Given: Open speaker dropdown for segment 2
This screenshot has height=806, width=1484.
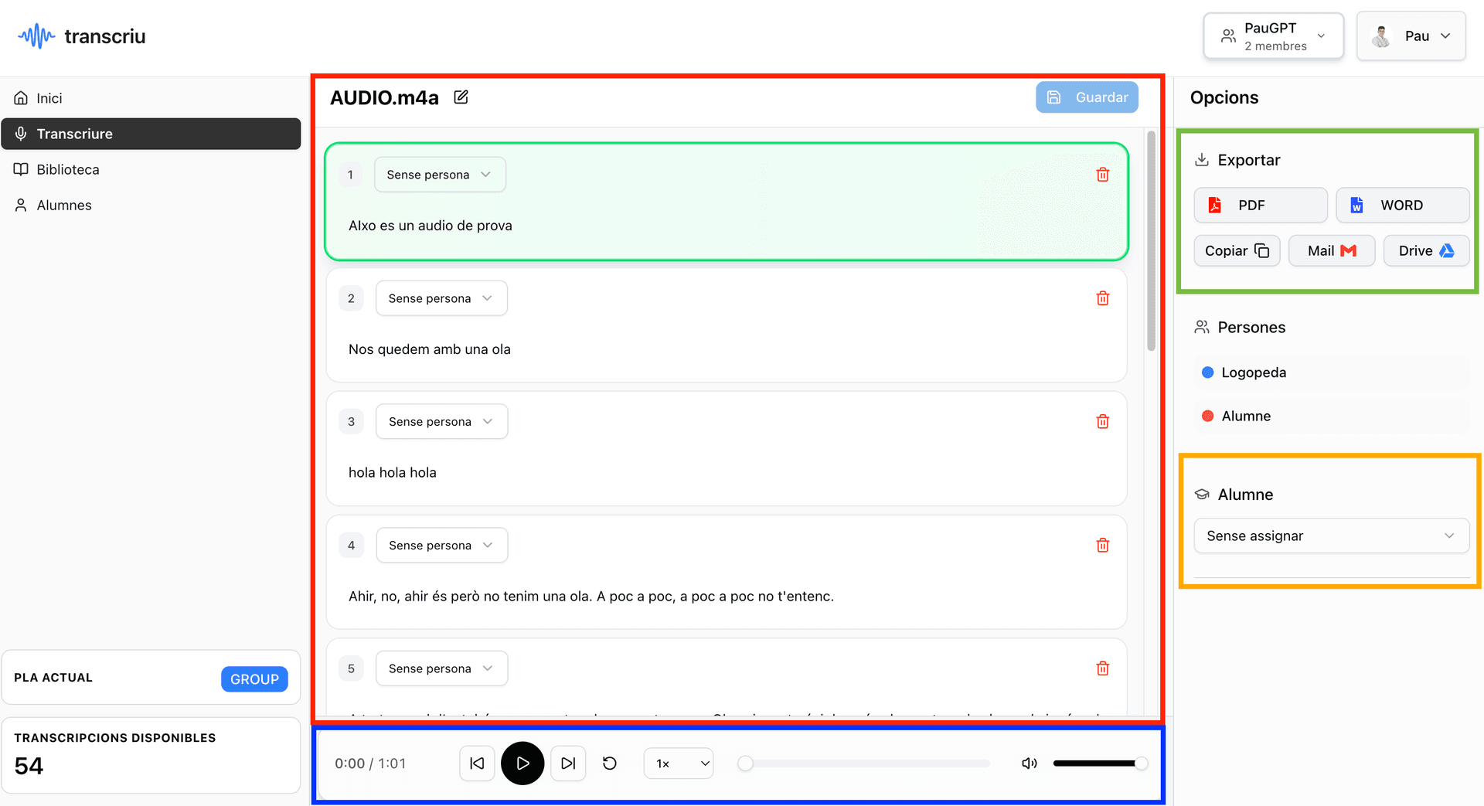Looking at the screenshot, I should click(x=441, y=298).
